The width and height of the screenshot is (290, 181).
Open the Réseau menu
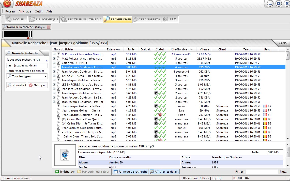click(10, 11)
